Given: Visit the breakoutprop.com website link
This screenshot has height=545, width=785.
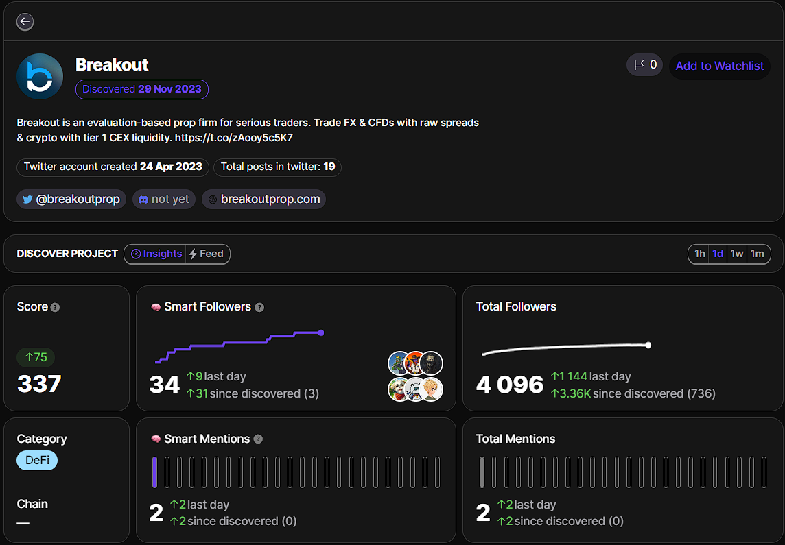Looking at the screenshot, I should [263, 199].
